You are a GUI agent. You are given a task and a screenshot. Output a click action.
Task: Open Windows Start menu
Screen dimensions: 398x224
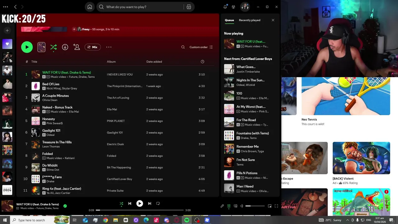(5, 220)
